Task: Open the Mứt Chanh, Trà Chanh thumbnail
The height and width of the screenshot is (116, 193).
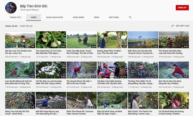Action: [x=143, y=100]
